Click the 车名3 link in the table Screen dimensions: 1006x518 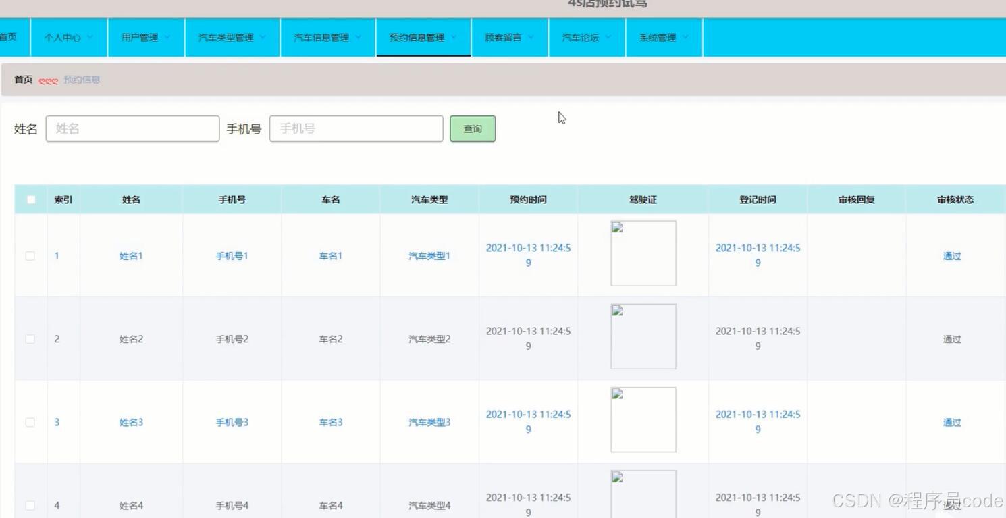click(330, 422)
